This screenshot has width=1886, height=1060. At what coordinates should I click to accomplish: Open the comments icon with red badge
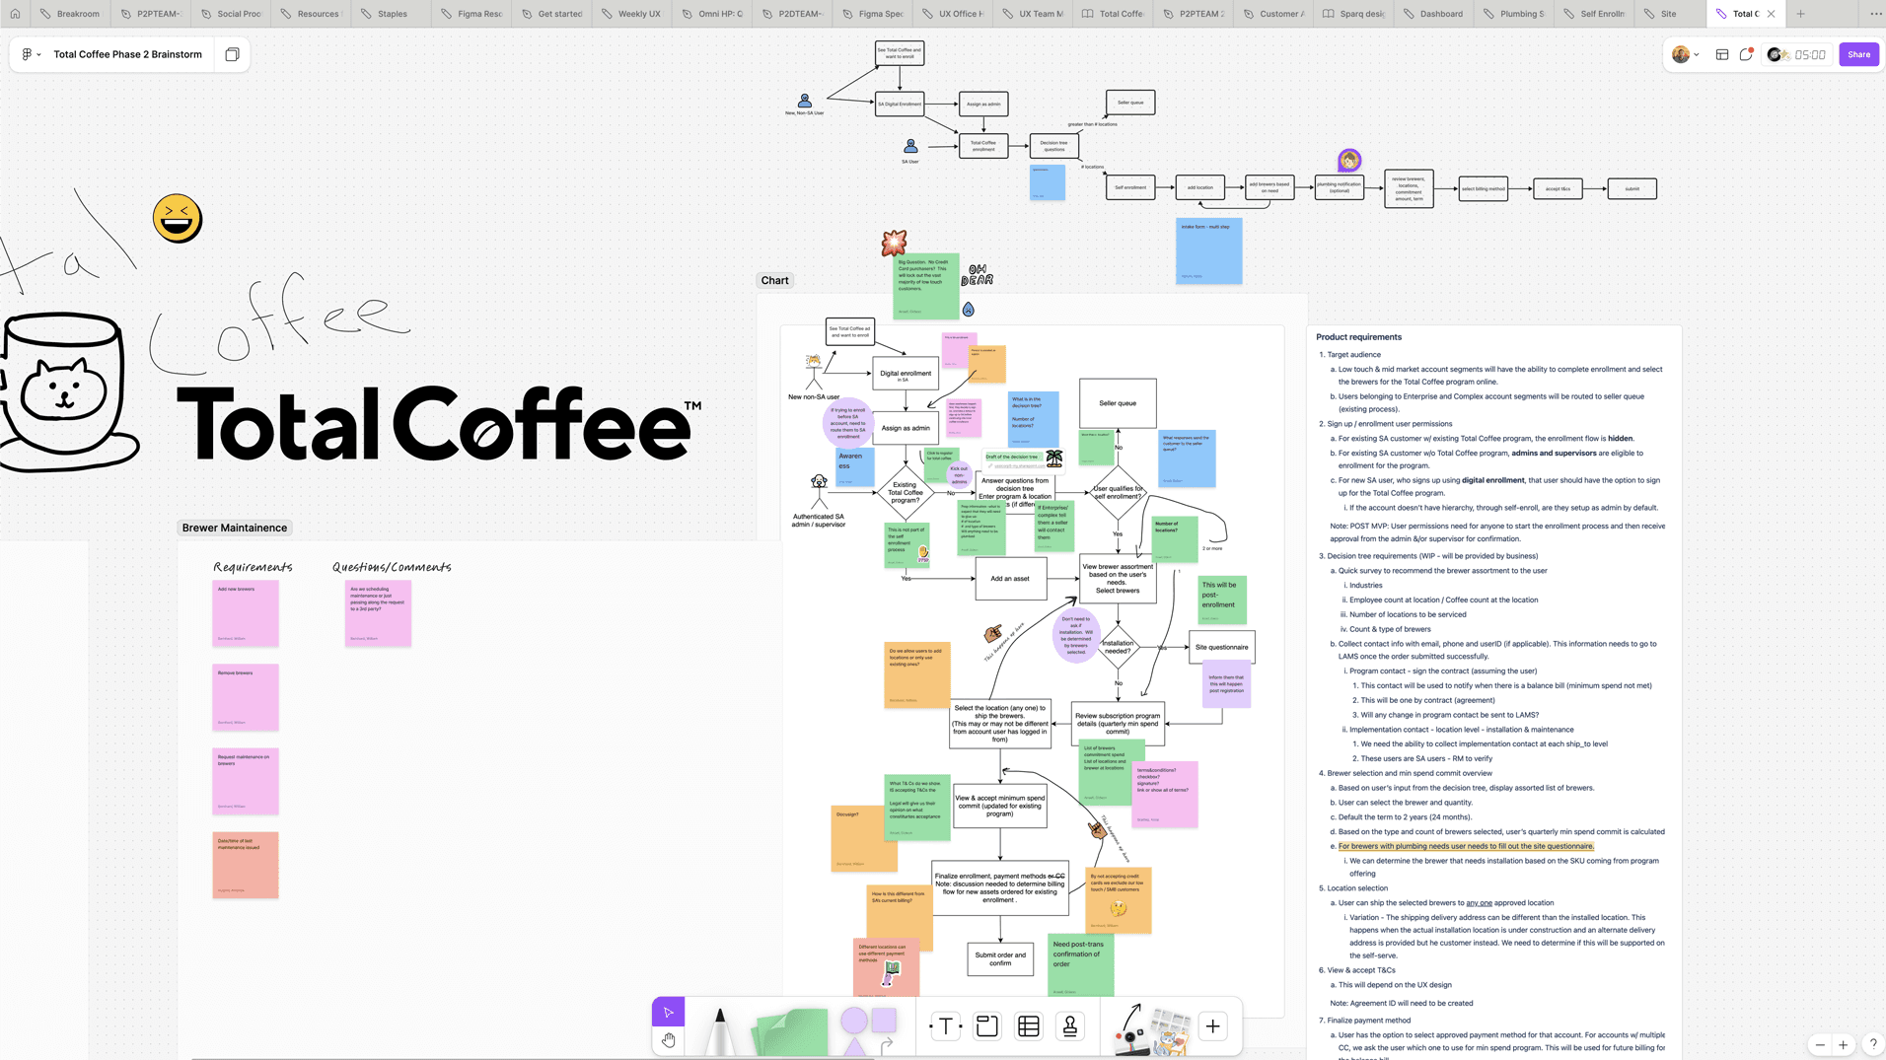pyautogui.click(x=1746, y=54)
